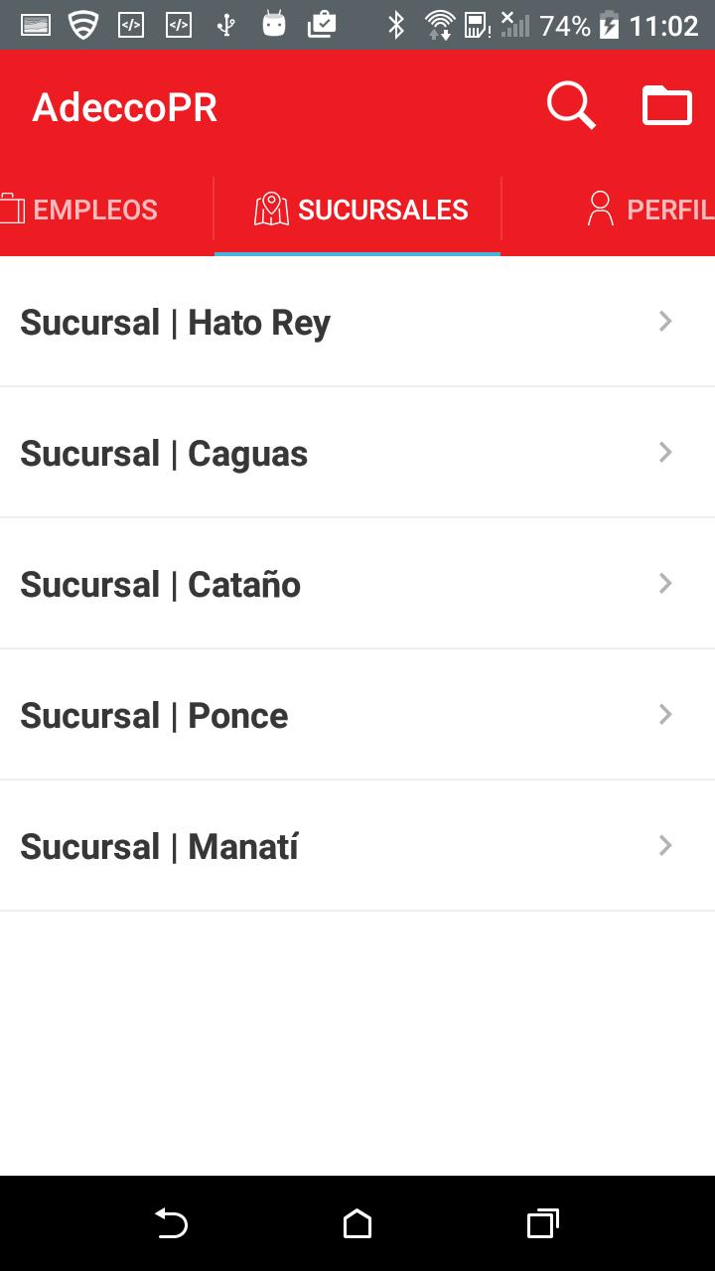Tap the briefcase icon beside Empleos
Image resolution: width=715 pixels, height=1271 pixels.
pos(12,210)
